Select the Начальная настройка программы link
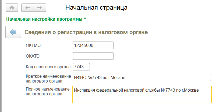The height and width of the screenshot is (112, 223). click(44, 19)
